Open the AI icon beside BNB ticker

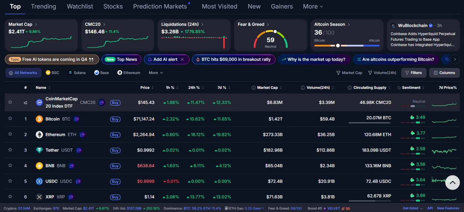point(72,166)
